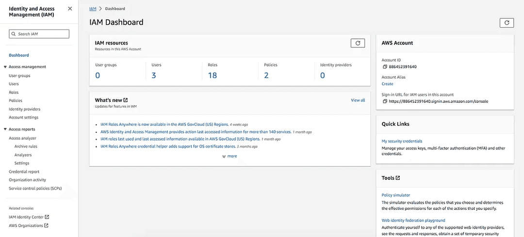Open Analyzers under Access analyzer
The image size is (524, 237).
[23, 155]
